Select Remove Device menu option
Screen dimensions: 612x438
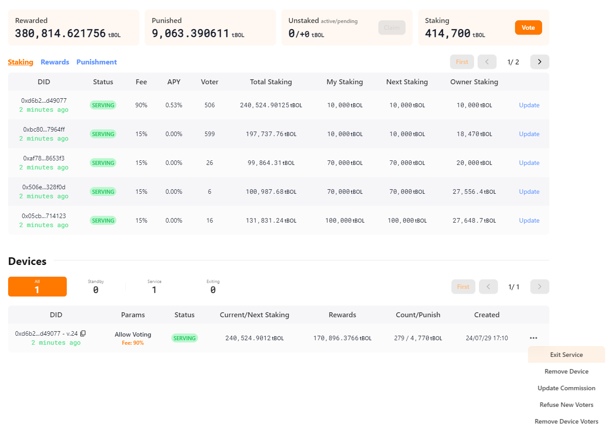tap(566, 371)
